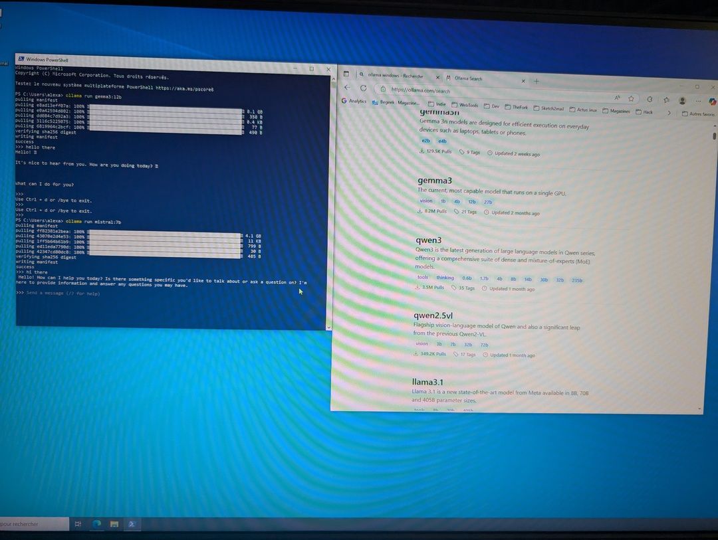The width and height of the screenshot is (718, 540).
Task: Close the Ollama Search tab
Action: tap(523, 81)
